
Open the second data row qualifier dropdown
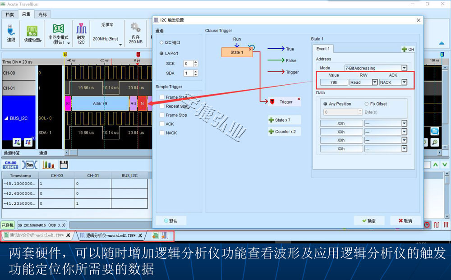[405, 132]
